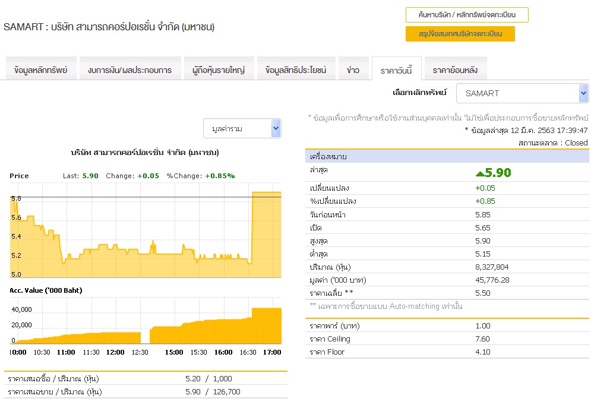Click the Auto-matching footnote text
Image resolution: width=591 pixels, height=411 pixels.
click(386, 306)
